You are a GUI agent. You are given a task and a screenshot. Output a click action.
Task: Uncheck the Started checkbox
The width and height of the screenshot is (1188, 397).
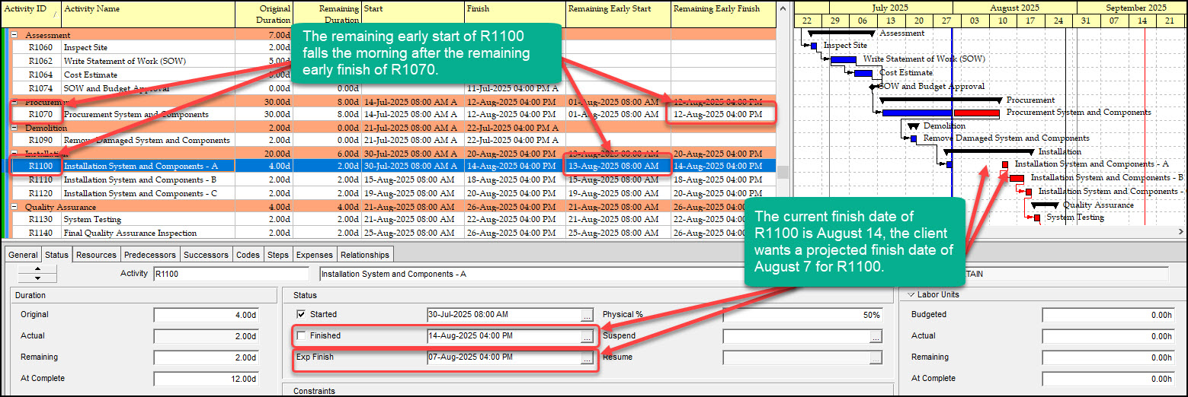pos(303,315)
